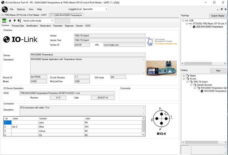Switch to the Observation tab
The width and height of the screenshot is (228, 155).
(45, 26)
